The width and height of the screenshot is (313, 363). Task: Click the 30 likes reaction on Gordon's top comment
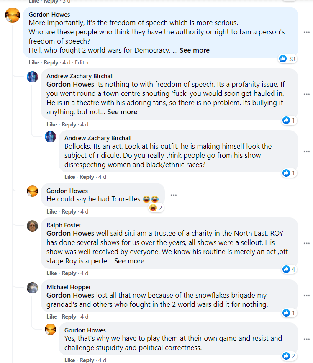tap(287, 59)
